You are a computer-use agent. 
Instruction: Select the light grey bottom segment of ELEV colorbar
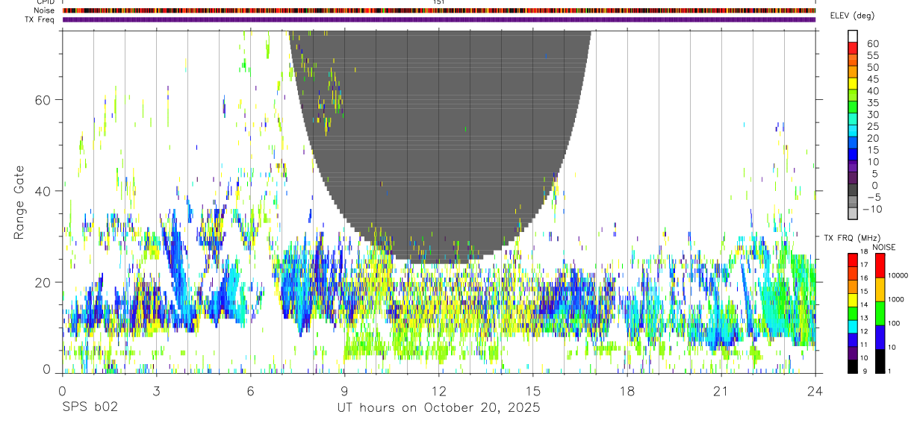(853, 213)
